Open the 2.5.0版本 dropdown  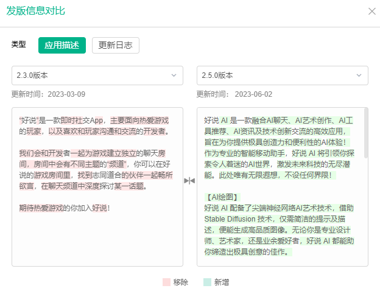(x=283, y=75)
